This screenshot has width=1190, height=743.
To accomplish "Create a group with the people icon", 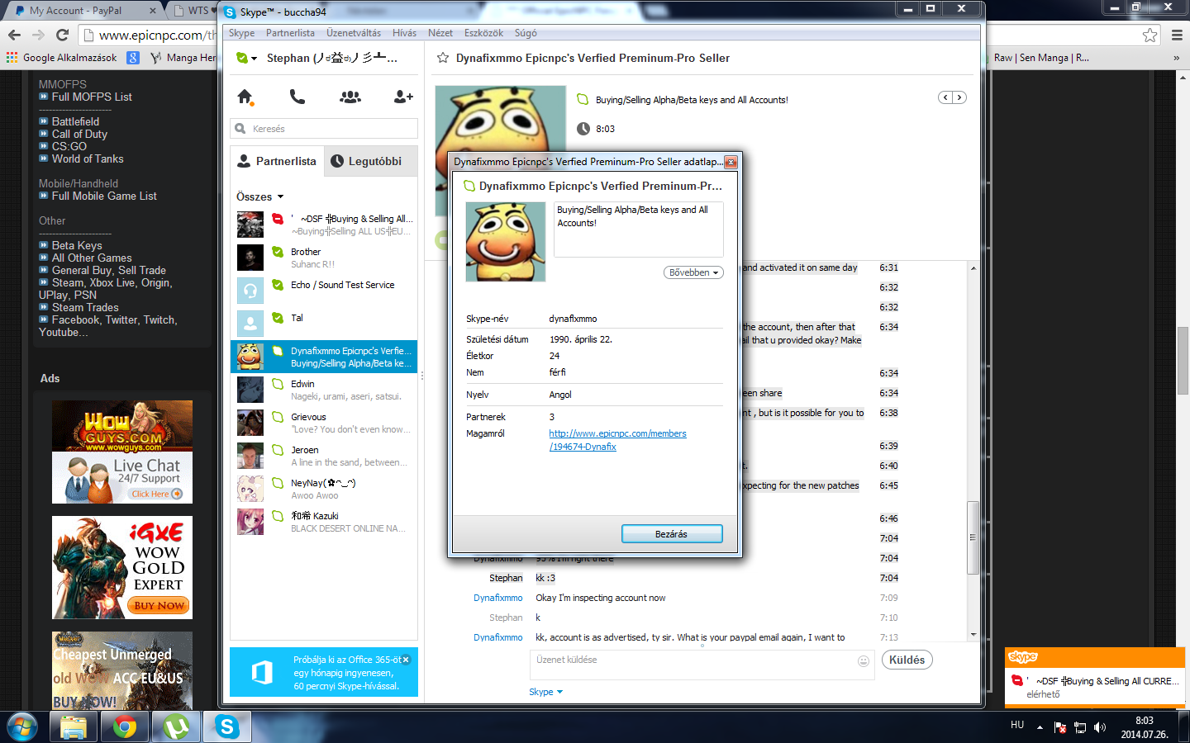I will tap(350, 97).
